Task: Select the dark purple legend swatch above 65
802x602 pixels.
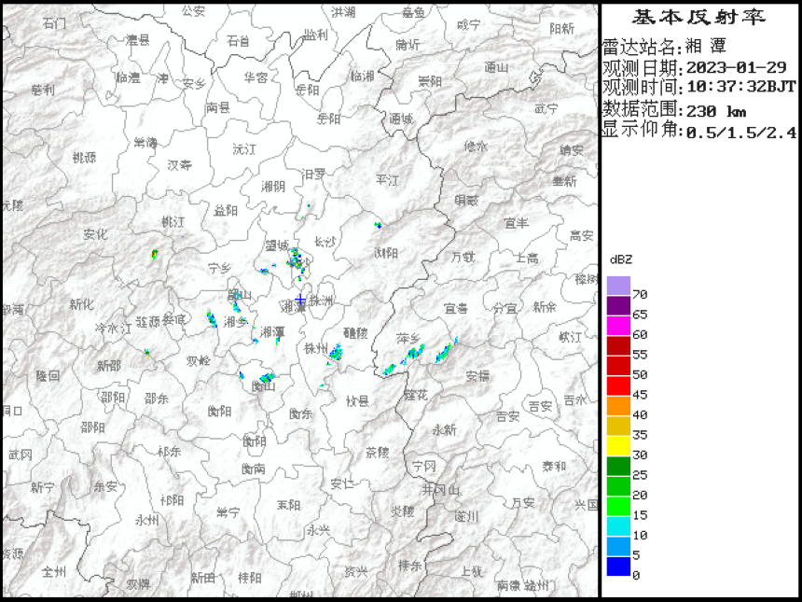Action: tap(618, 305)
